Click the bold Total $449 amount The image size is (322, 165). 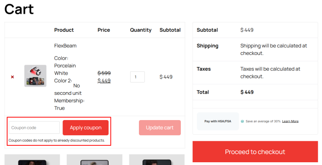pyautogui.click(x=247, y=92)
